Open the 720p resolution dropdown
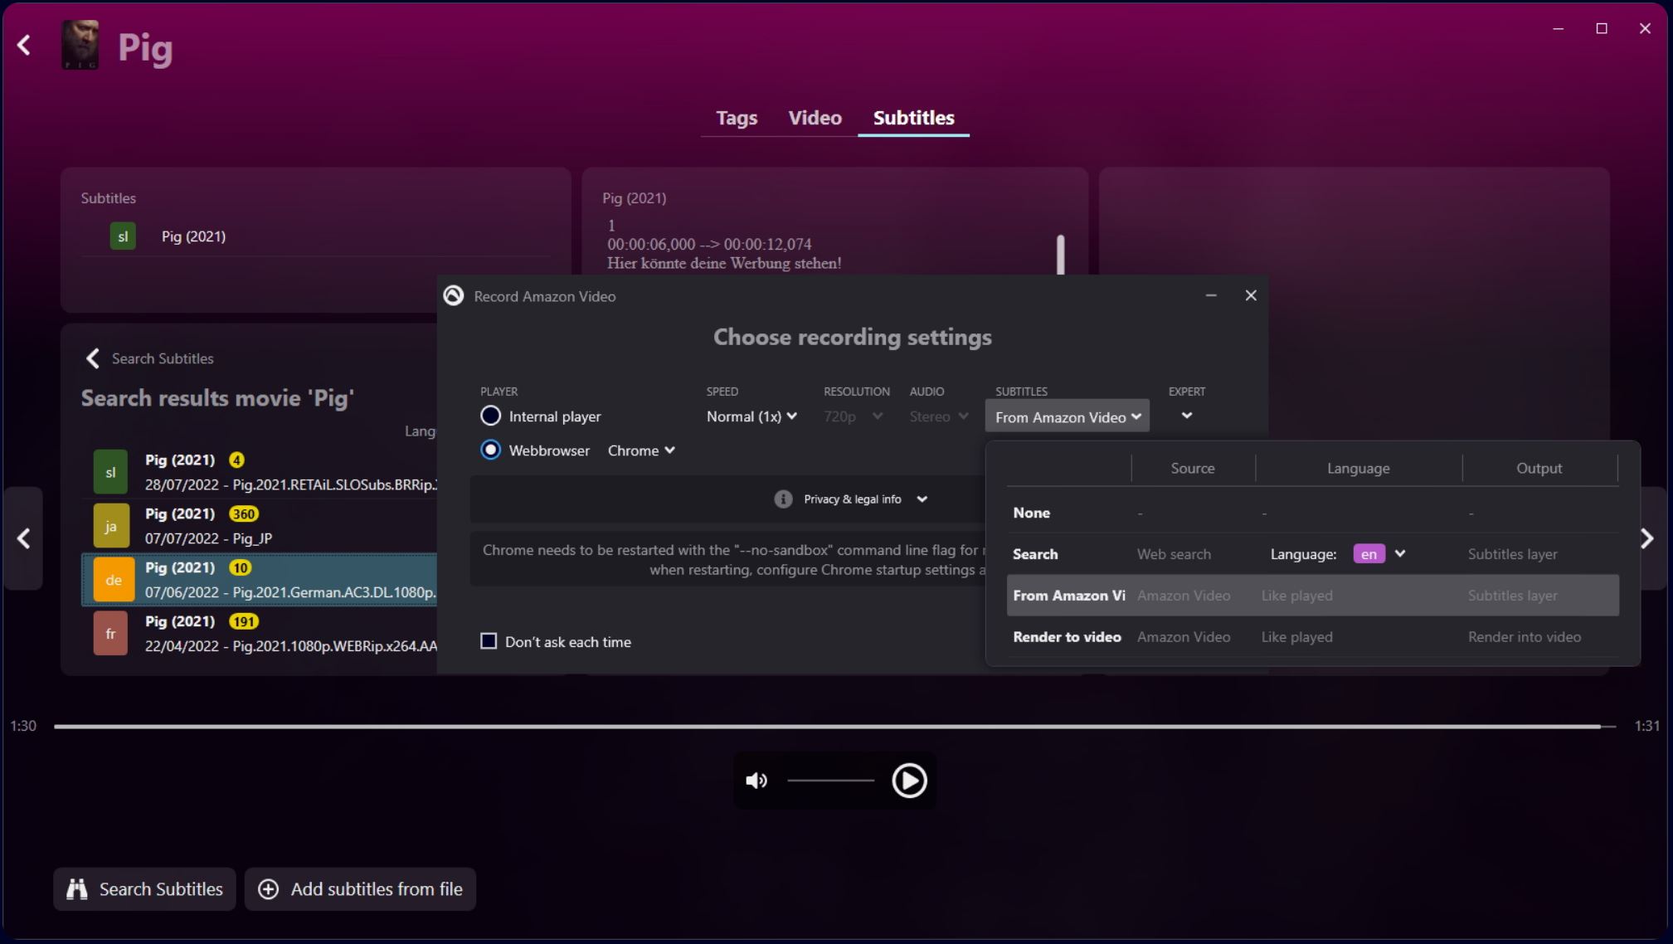The height and width of the screenshot is (944, 1673). point(853,416)
